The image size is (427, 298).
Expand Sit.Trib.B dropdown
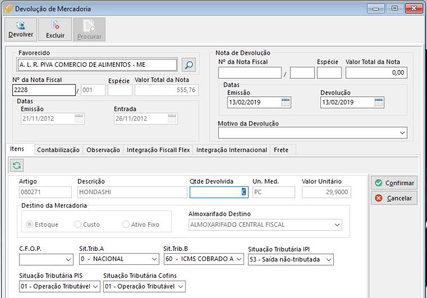tap(239, 259)
